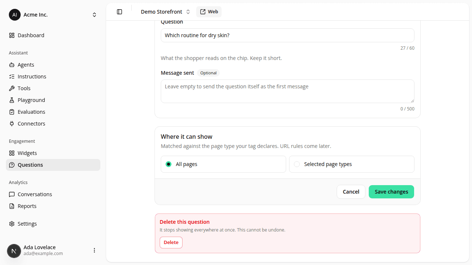Click the Settings gear icon
The image size is (472, 265).
tap(12, 224)
